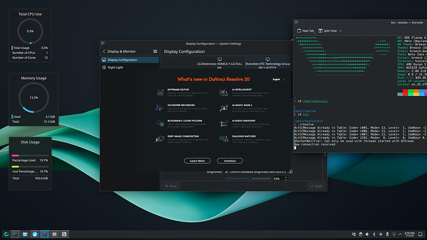Click the "KEYFRAME EDITOR" title text

178,90
